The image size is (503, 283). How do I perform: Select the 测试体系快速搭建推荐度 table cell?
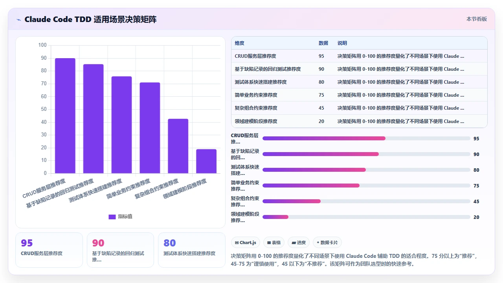[x=261, y=82]
